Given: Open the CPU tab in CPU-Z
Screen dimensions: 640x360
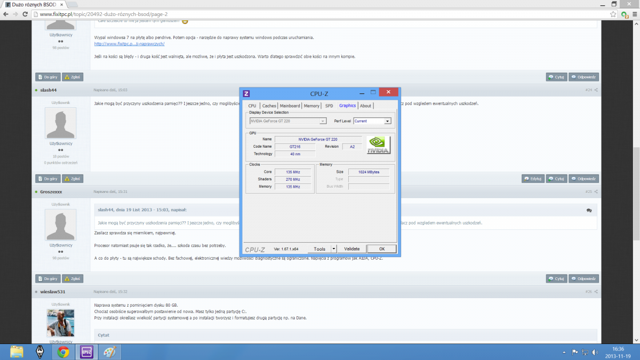Looking at the screenshot, I should point(252,106).
